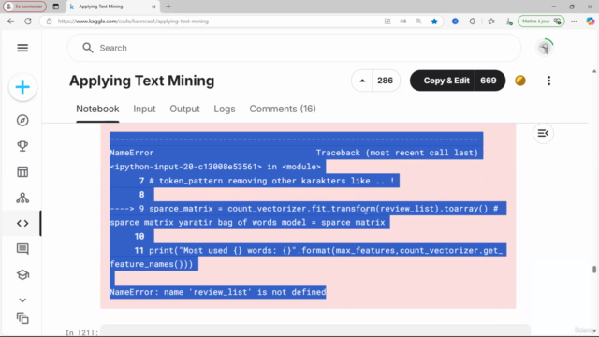Click the blue round extension icon in toolbar
This screenshot has width=599, height=337.
455,22
